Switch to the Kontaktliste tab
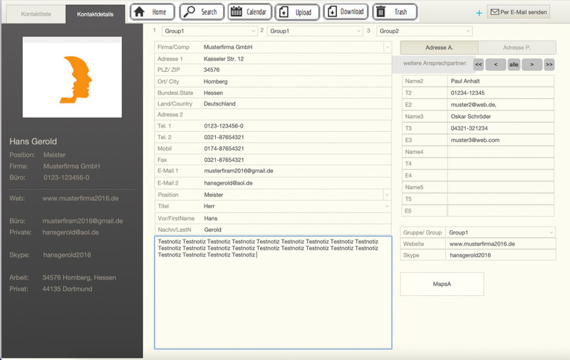 coord(36,14)
